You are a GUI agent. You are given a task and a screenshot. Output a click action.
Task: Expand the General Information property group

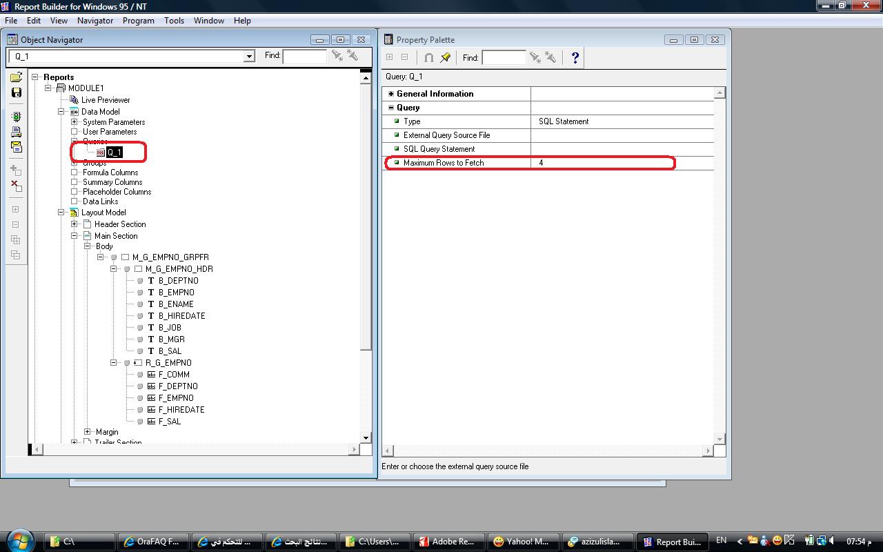[x=391, y=94]
